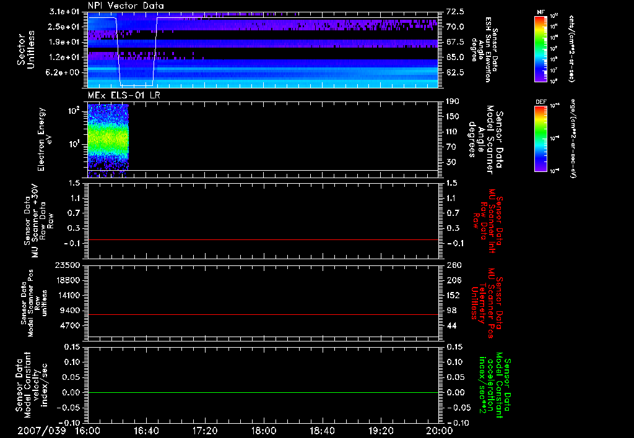Click the 65.0 sun elevation tick value

pos(455,58)
